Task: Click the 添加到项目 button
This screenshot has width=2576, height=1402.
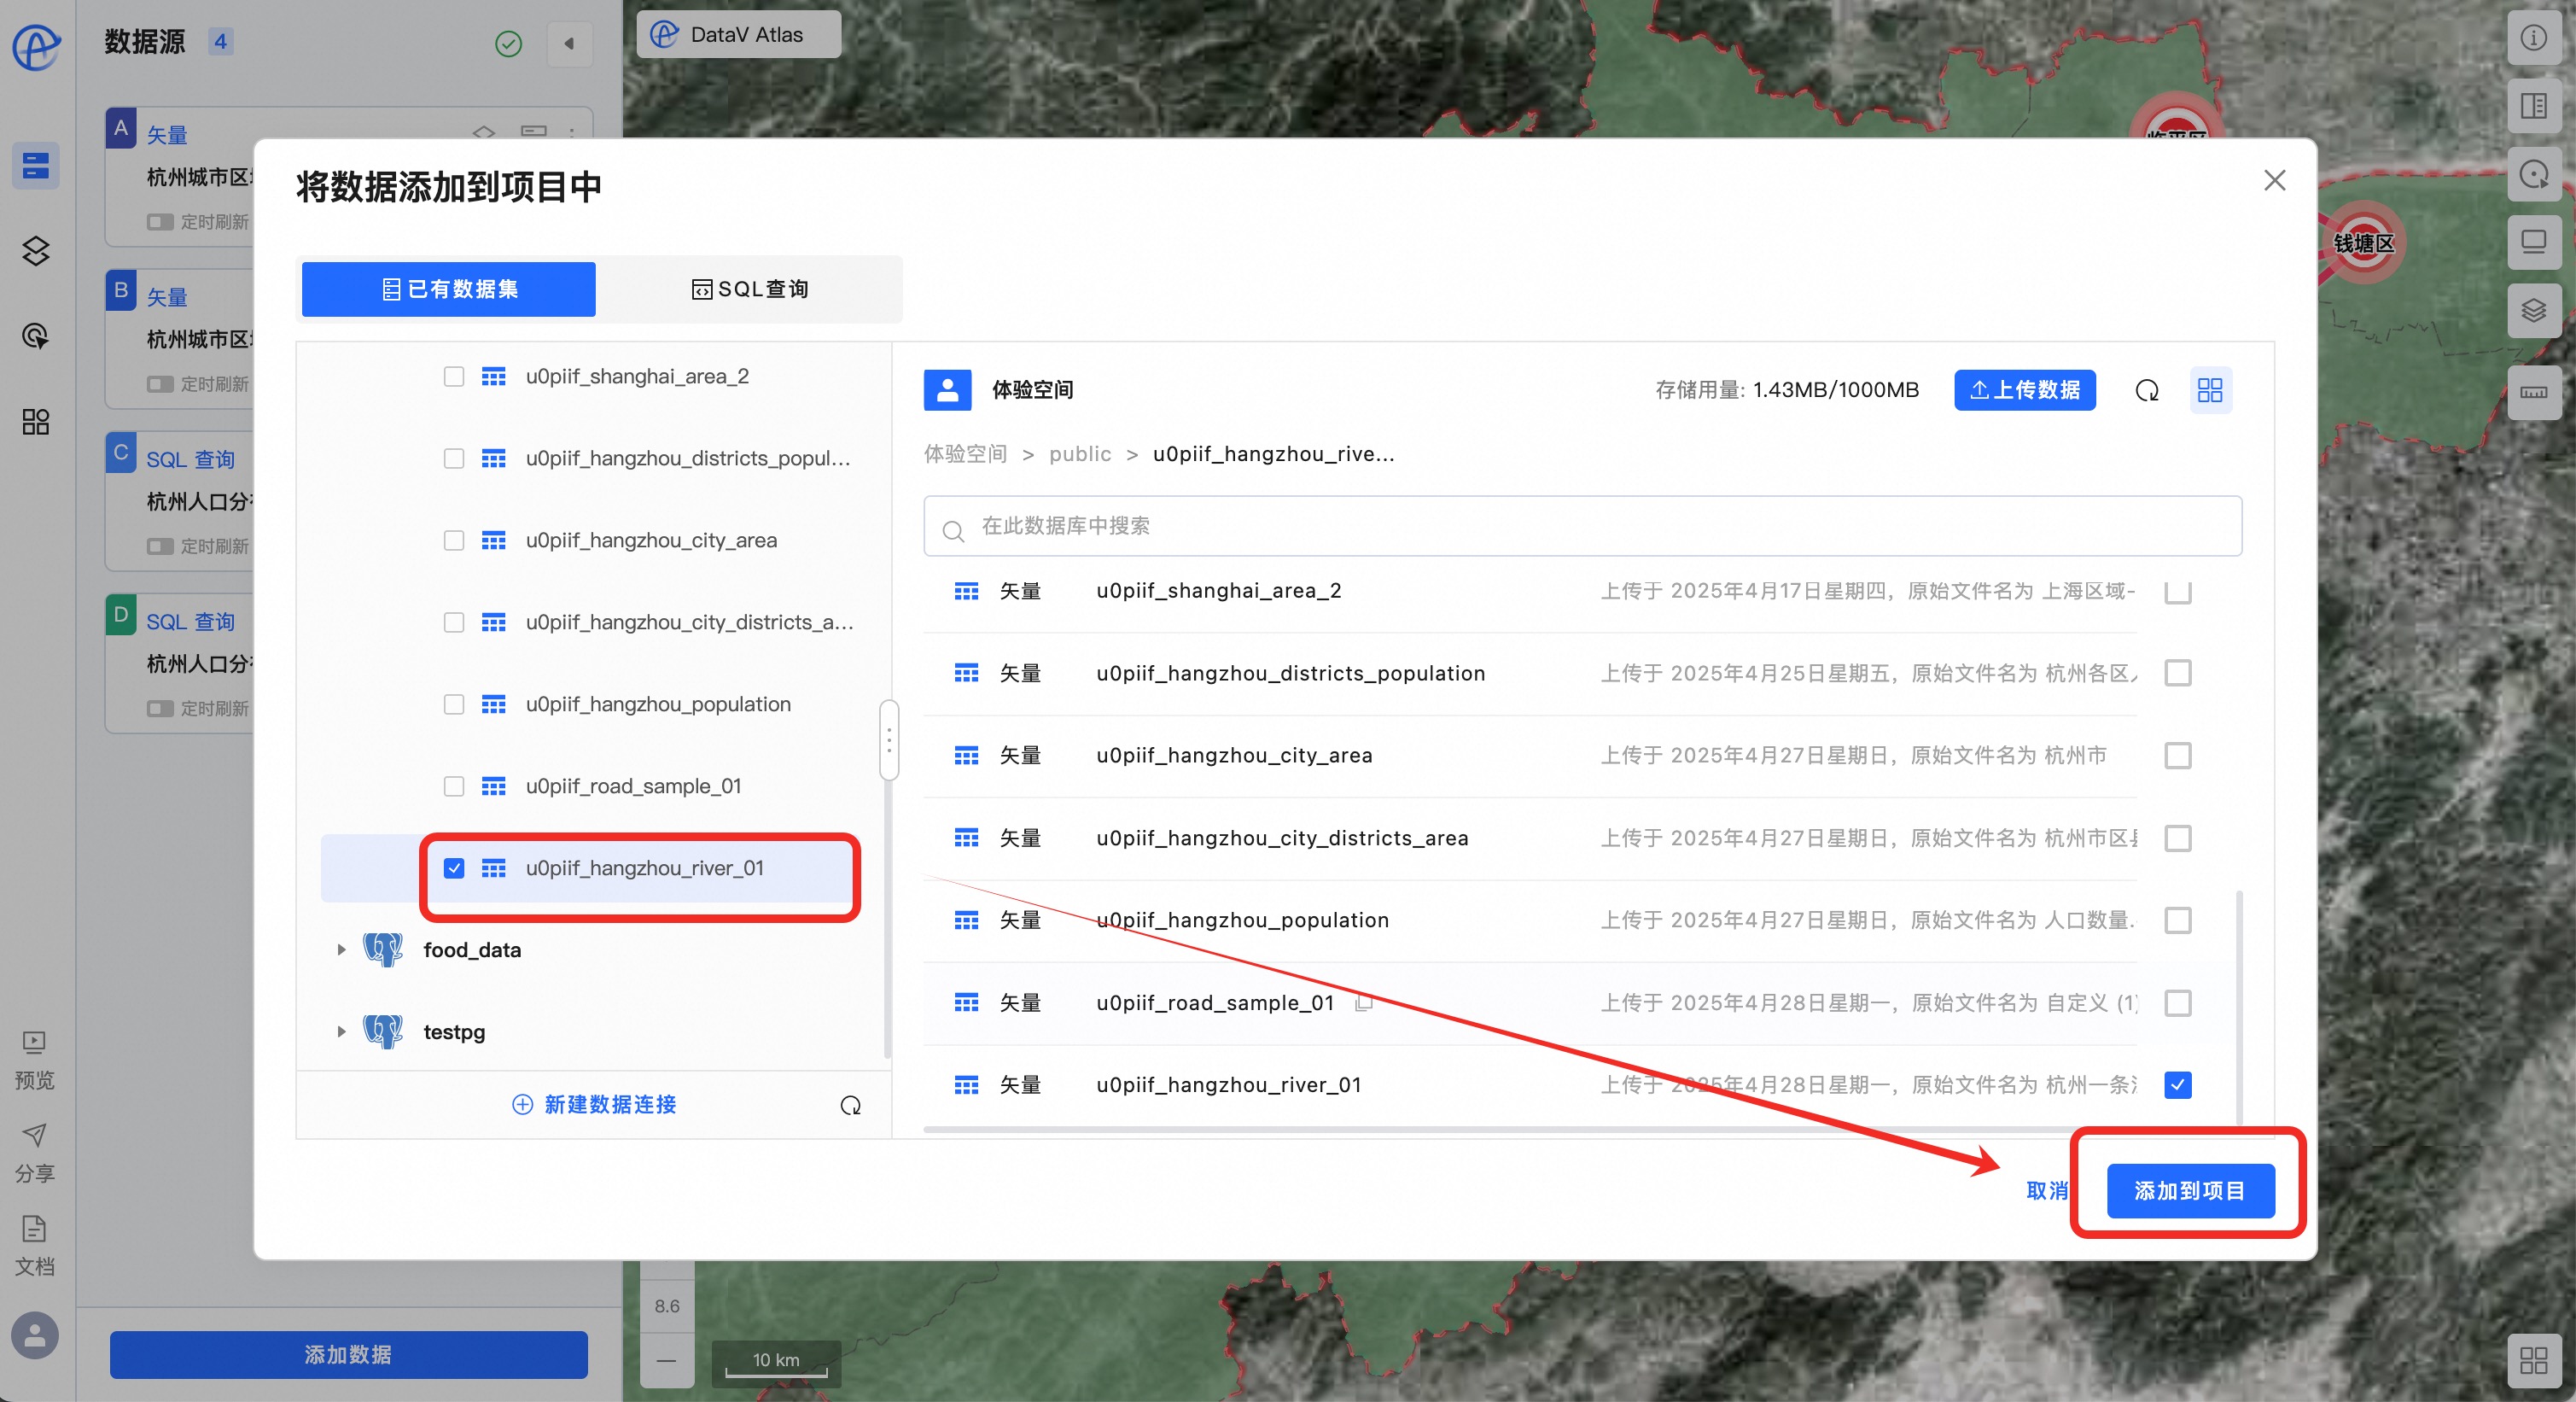Action: coord(2189,1190)
